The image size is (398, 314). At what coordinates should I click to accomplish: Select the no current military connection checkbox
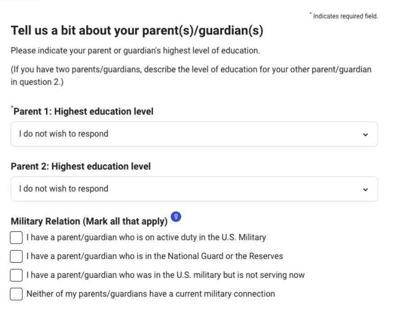point(16,294)
